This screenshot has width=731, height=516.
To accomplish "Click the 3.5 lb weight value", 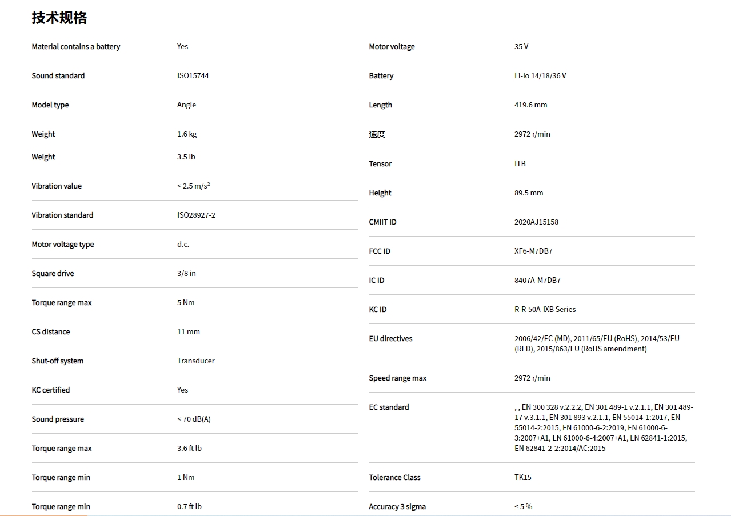I will 186,157.
